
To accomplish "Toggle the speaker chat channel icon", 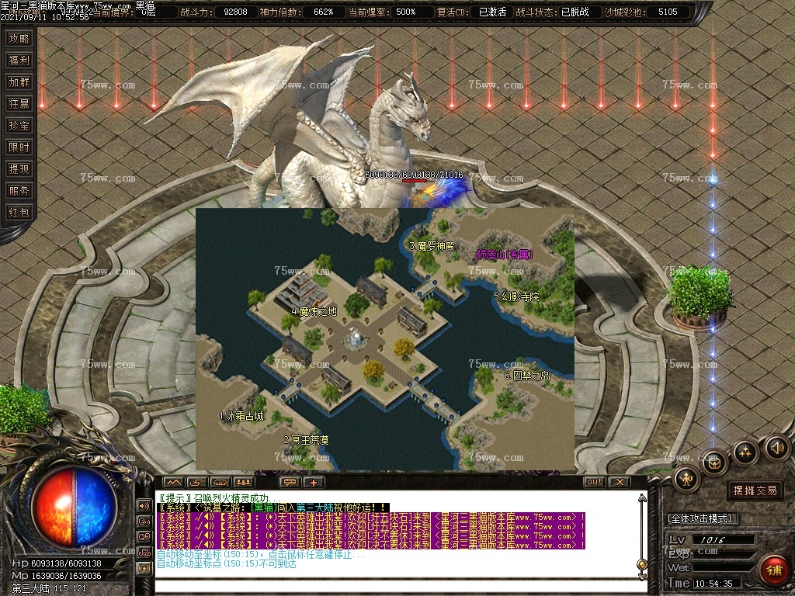I will [144, 505].
